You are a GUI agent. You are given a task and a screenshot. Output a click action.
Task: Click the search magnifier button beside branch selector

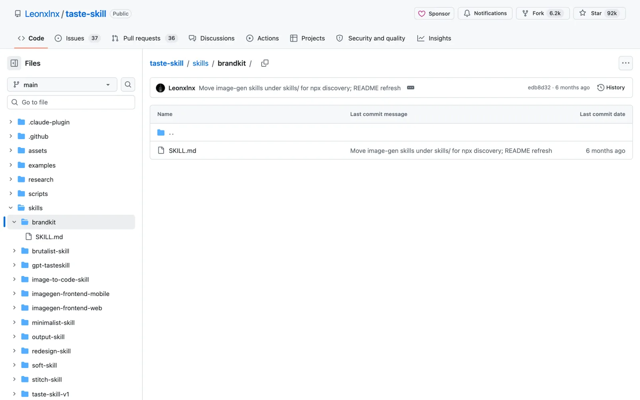tap(128, 84)
